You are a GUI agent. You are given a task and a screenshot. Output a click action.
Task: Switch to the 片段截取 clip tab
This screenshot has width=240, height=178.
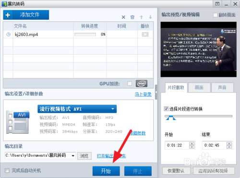click(176, 87)
